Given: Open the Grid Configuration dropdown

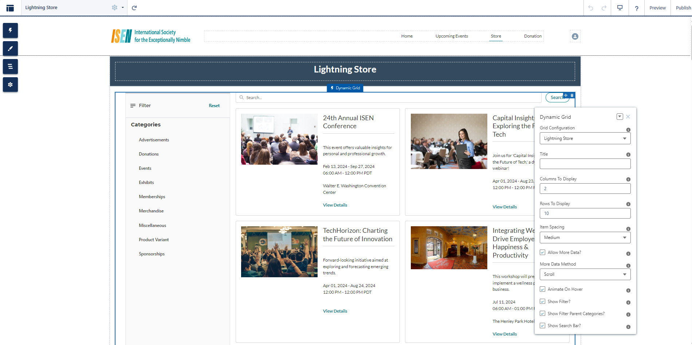Looking at the screenshot, I should click(x=585, y=138).
